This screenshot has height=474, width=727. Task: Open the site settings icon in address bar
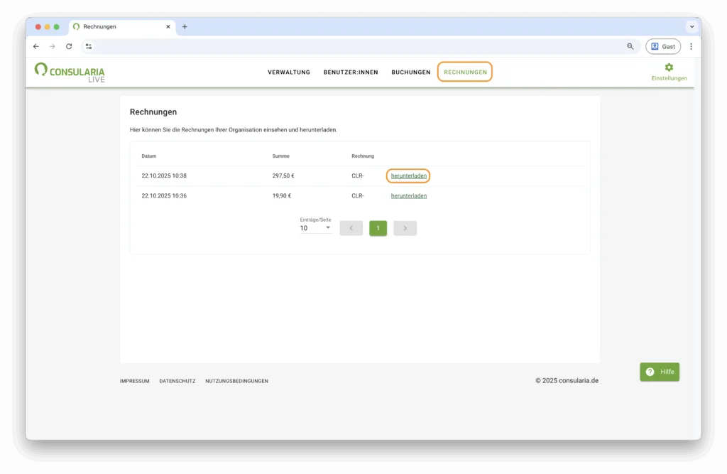(x=89, y=46)
